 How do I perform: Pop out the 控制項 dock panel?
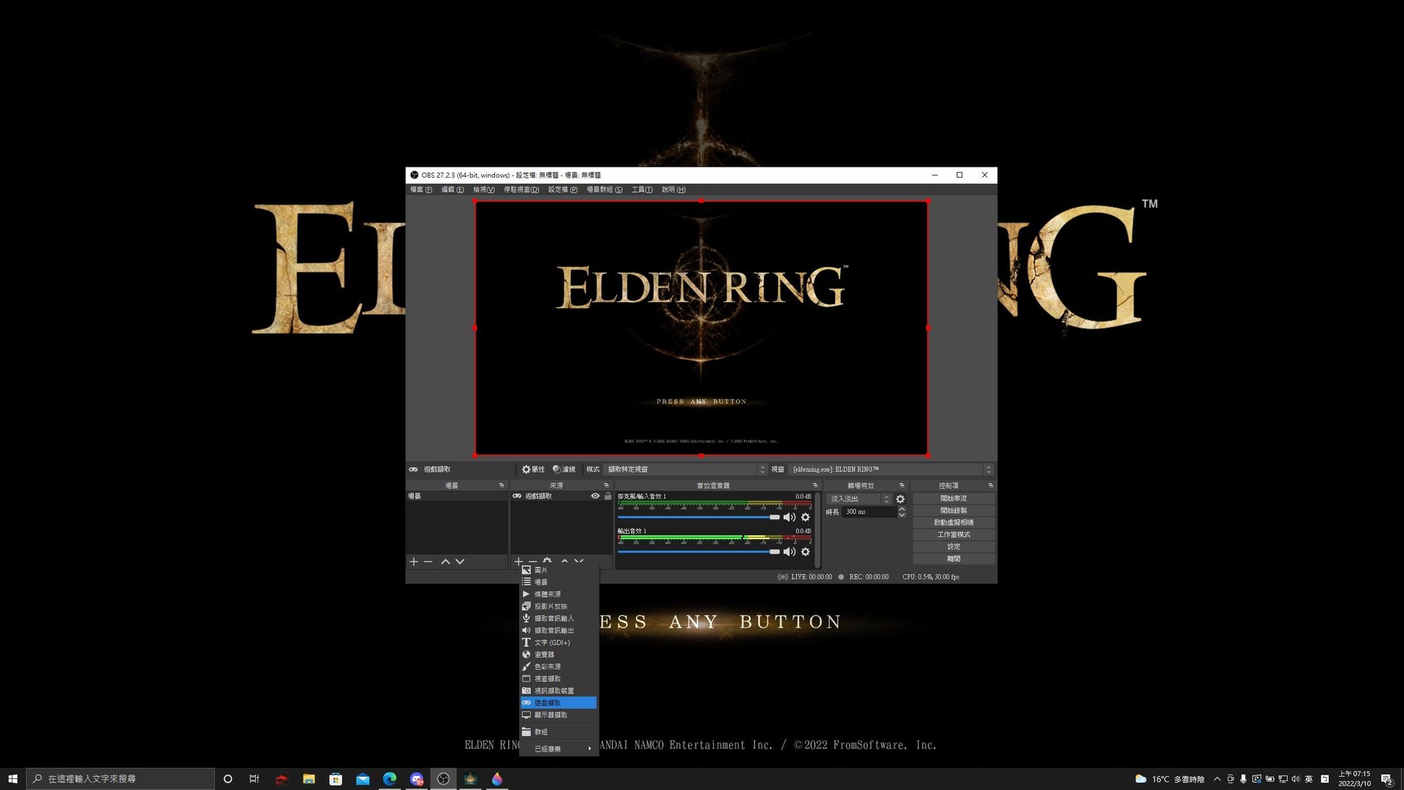click(x=991, y=486)
